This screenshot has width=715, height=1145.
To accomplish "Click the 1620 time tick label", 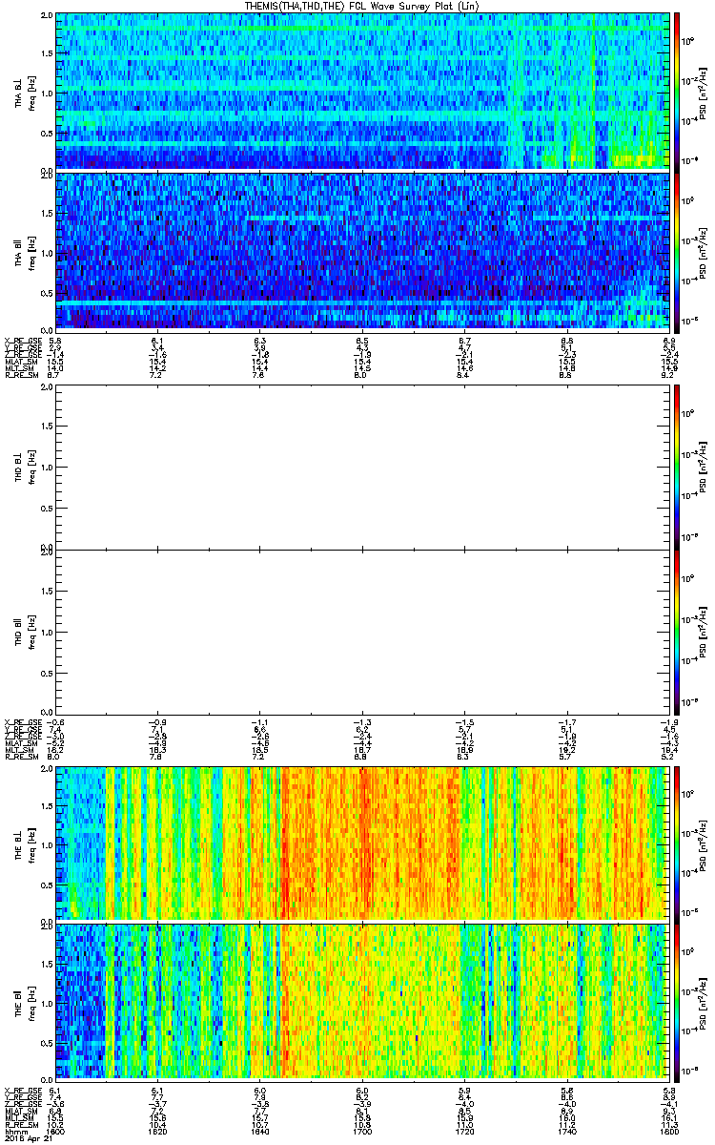I will click(x=158, y=1131).
